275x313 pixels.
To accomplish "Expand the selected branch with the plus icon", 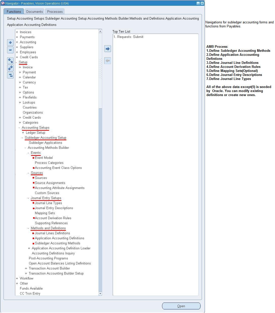I will [10, 42].
